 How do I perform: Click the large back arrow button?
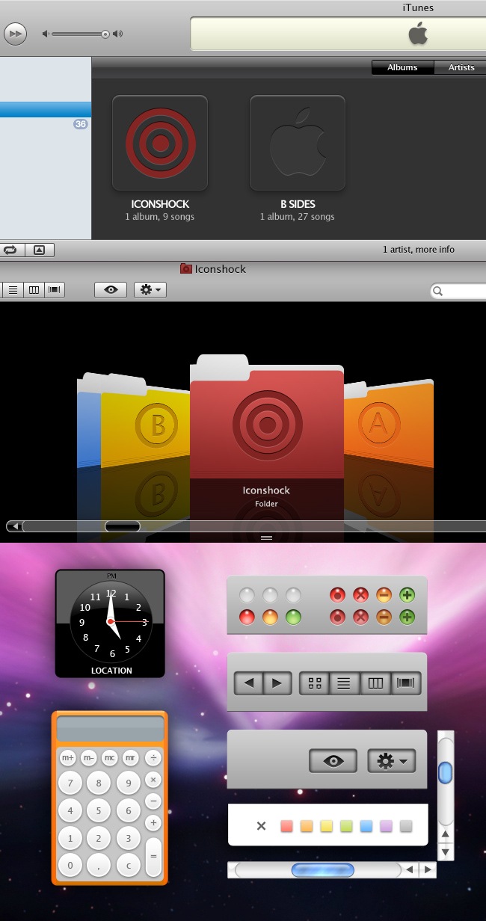[x=248, y=683]
